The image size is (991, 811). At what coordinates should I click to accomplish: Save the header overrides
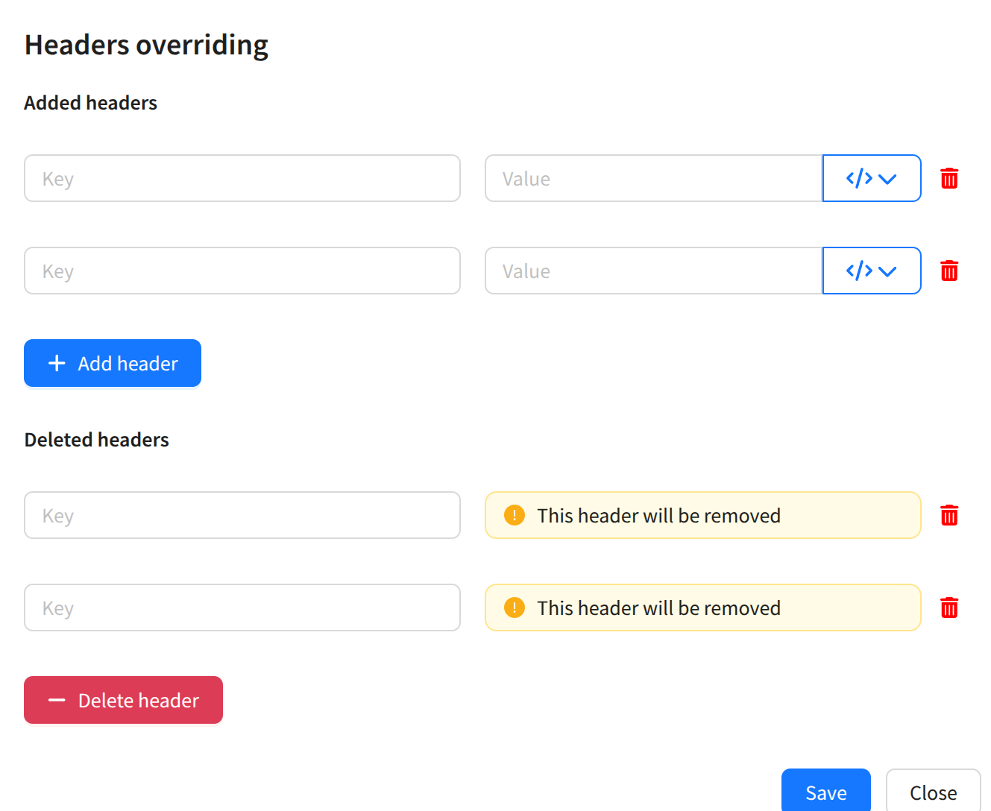pyautogui.click(x=825, y=792)
